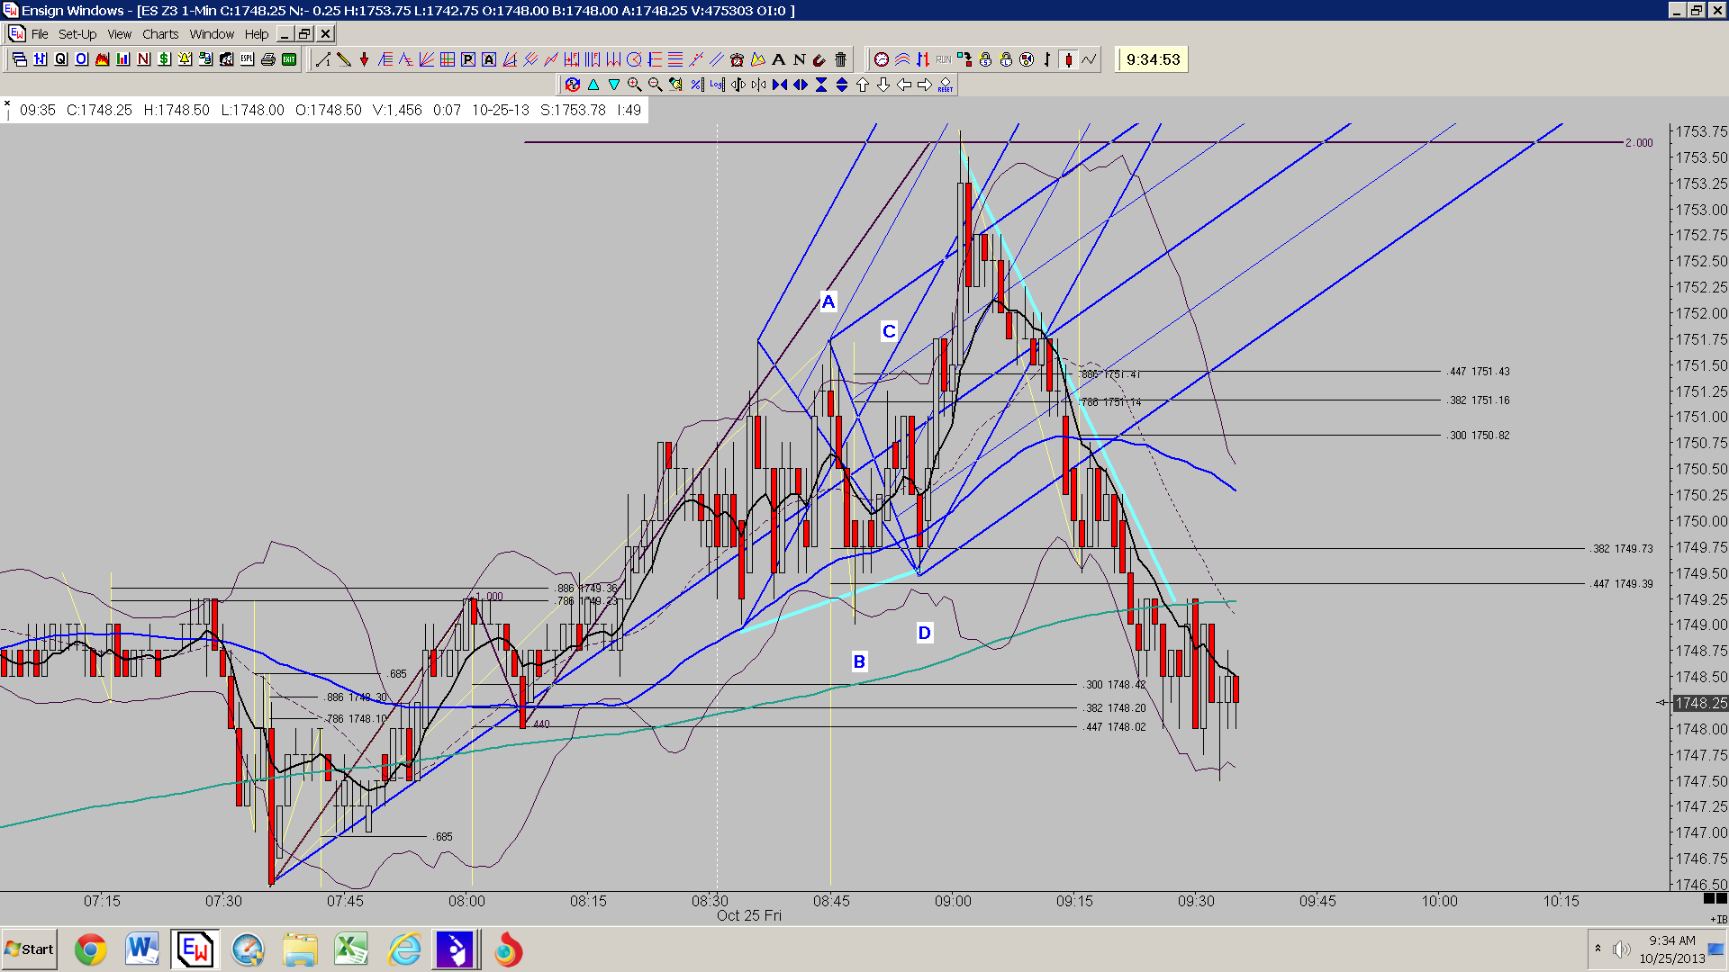The width and height of the screenshot is (1729, 972).
Task: Select the bold A text annotation tool
Action: click(x=778, y=59)
